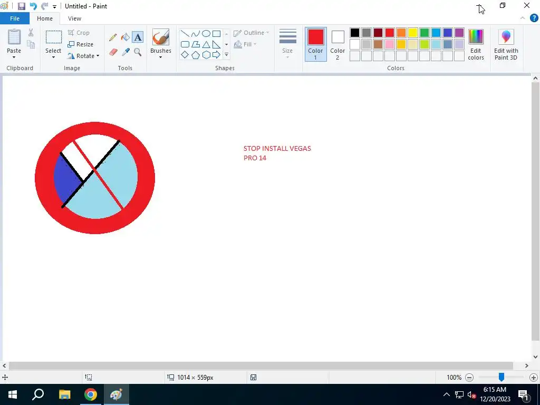Open taskbar Search magnifier
The height and width of the screenshot is (405, 540).
point(38,394)
